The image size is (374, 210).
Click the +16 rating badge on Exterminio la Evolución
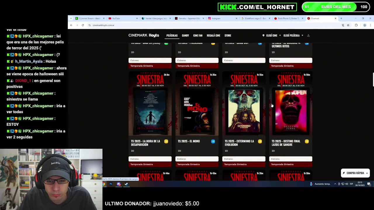point(260,141)
